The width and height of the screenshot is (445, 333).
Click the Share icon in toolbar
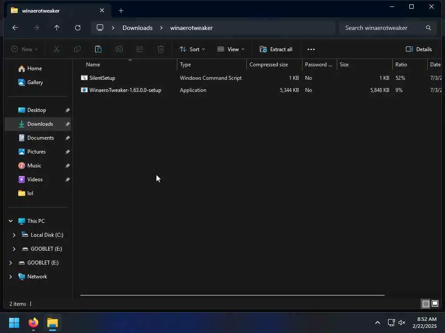tap(140, 49)
